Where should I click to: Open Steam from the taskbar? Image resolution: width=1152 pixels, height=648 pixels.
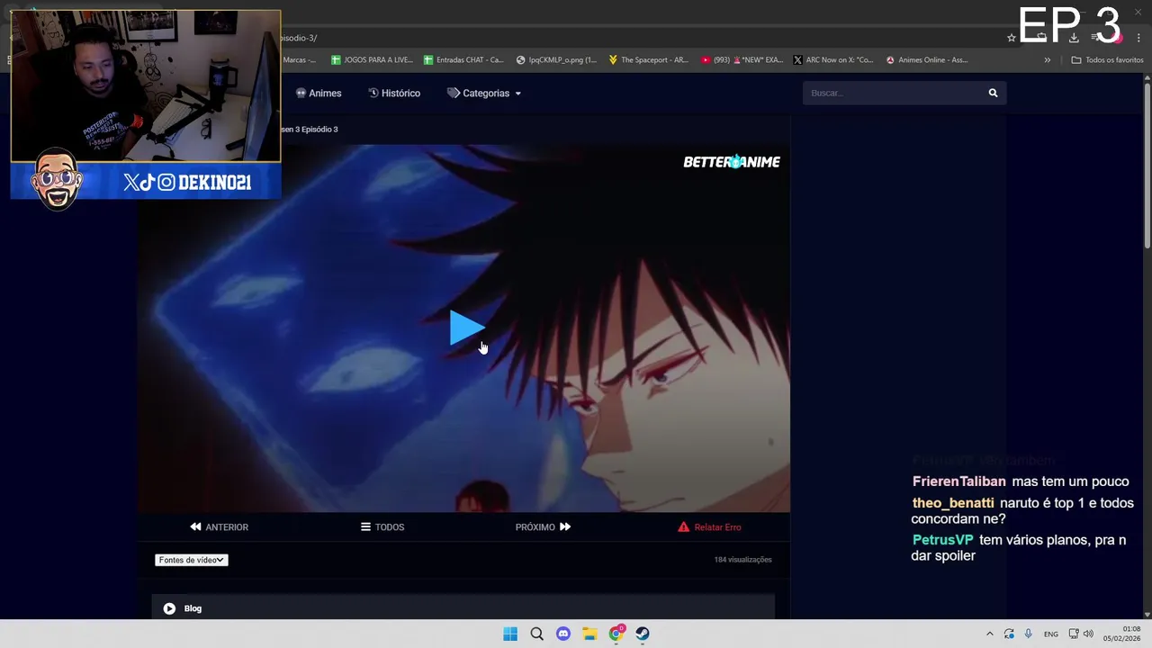pyautogui.click(x=643, y=634)
